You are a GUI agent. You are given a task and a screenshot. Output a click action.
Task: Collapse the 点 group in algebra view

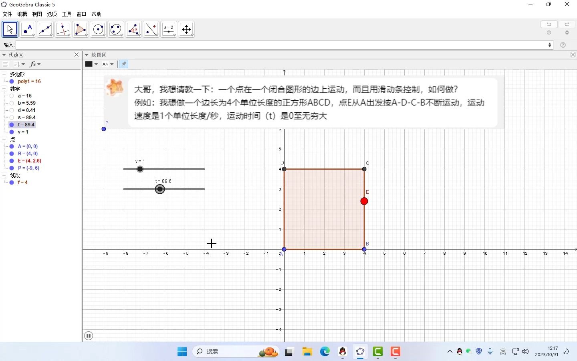(x=4, y=139)
